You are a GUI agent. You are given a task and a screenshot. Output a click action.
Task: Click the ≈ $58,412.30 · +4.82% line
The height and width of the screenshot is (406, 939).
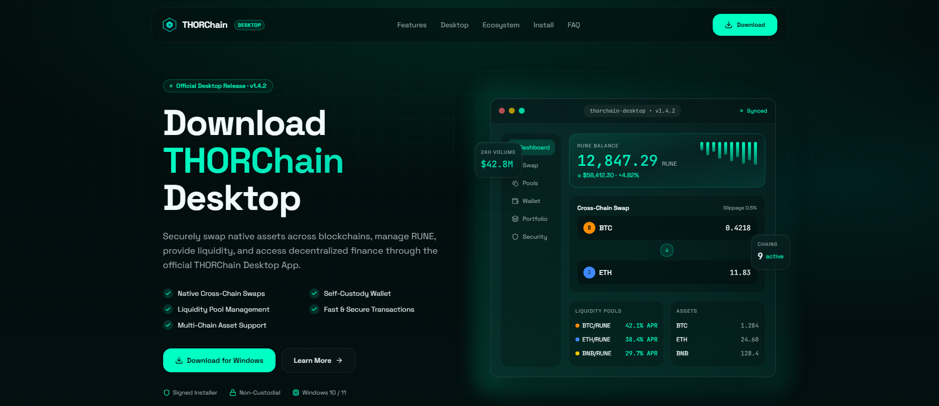click(608, 175)
